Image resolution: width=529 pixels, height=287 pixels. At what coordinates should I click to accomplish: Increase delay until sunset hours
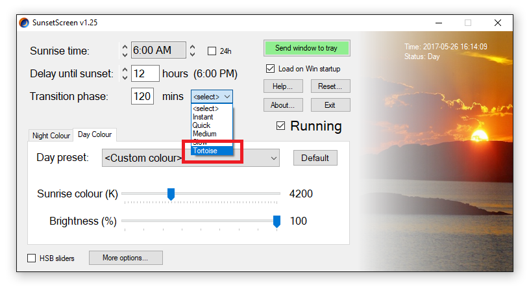[125, 70]
